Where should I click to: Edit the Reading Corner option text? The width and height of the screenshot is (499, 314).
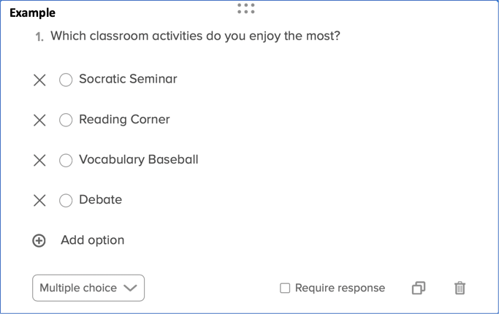pyautogui.click(x=124, y=120)
